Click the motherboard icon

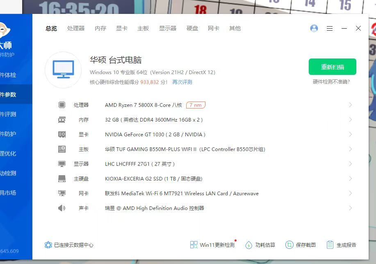point(62,149)
